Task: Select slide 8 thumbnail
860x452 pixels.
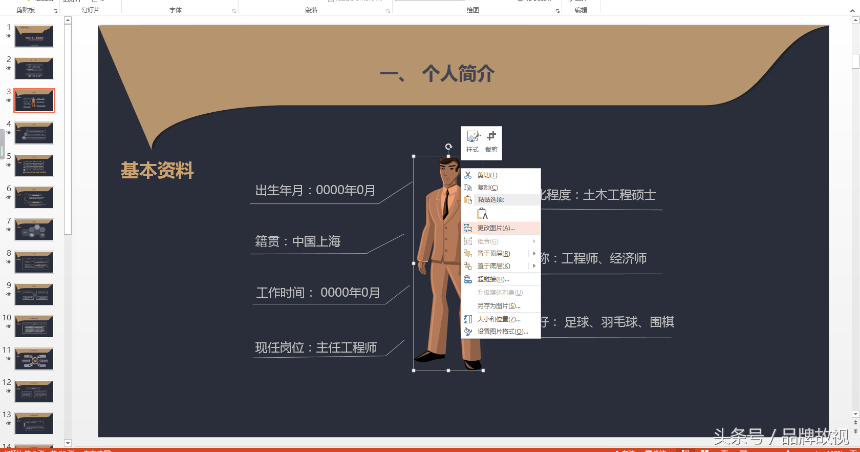Action: (34, 262)
